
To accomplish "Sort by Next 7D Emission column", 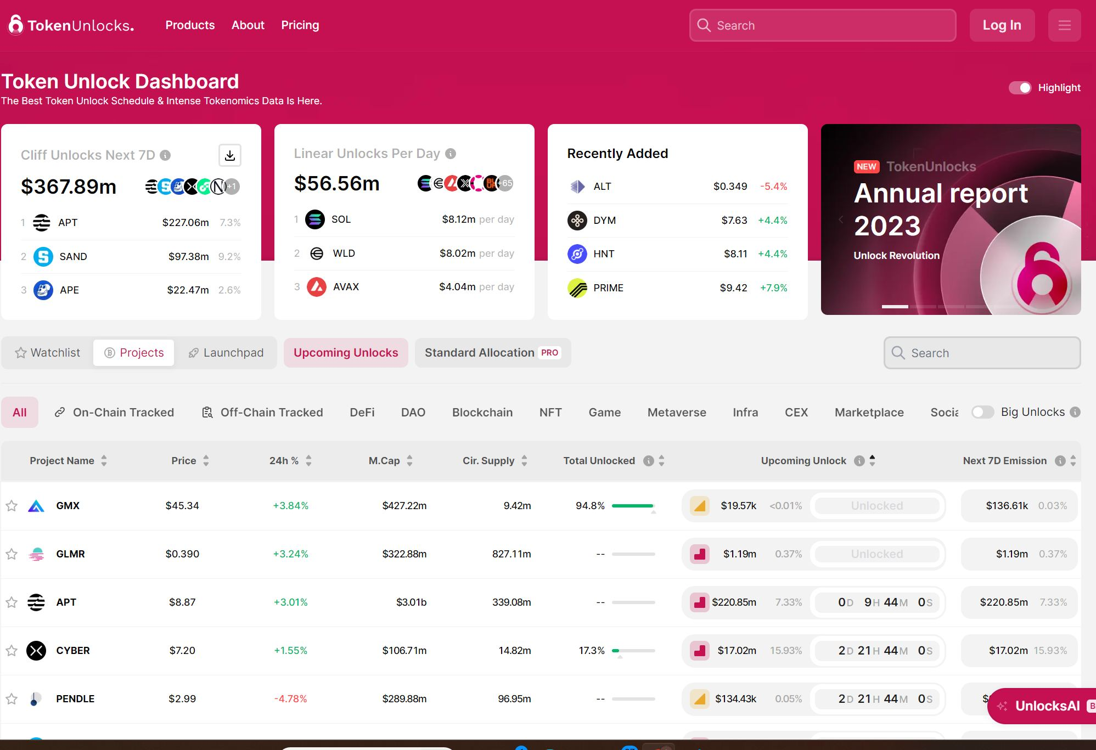I will coord(1073,461).
